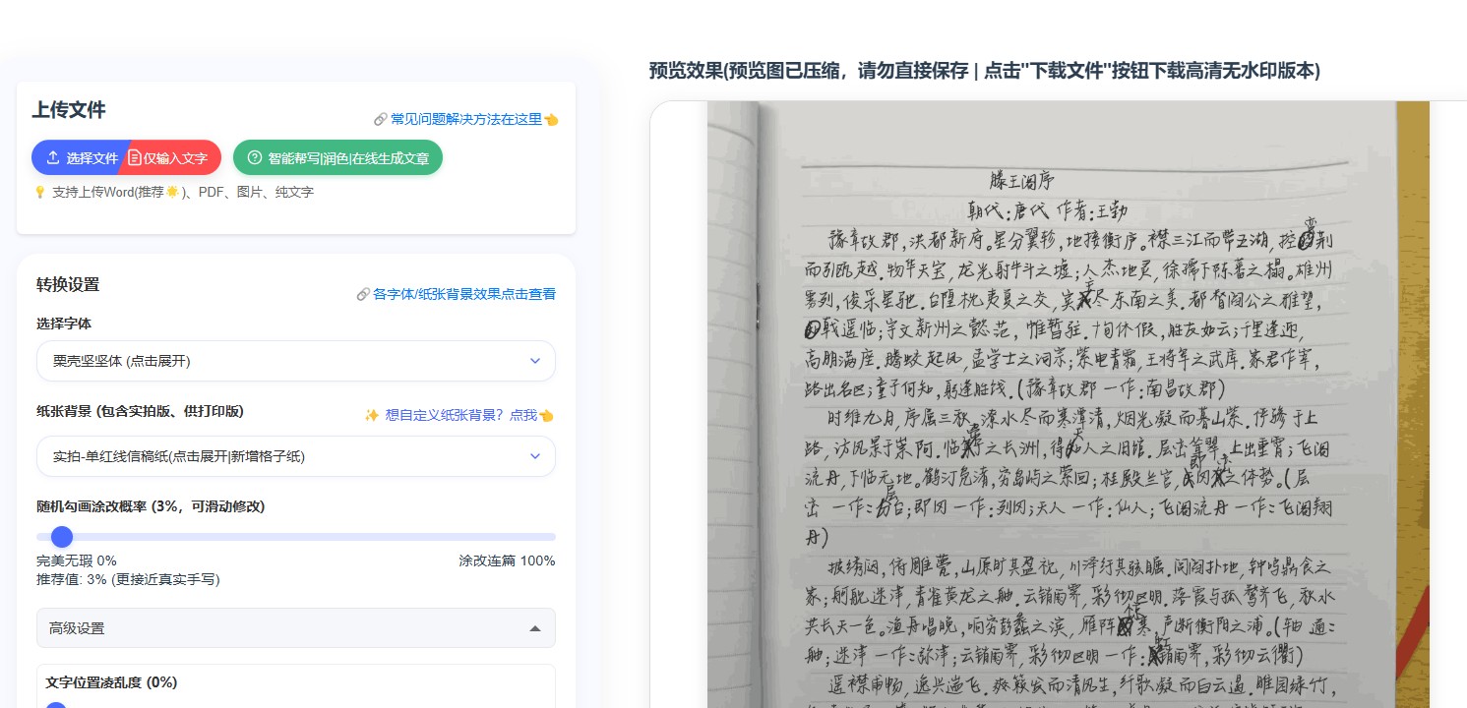This screenshot has height=708, width=1467.
Task: Click the 涂改连篇 100% label
Action: (x=507, y=560)
